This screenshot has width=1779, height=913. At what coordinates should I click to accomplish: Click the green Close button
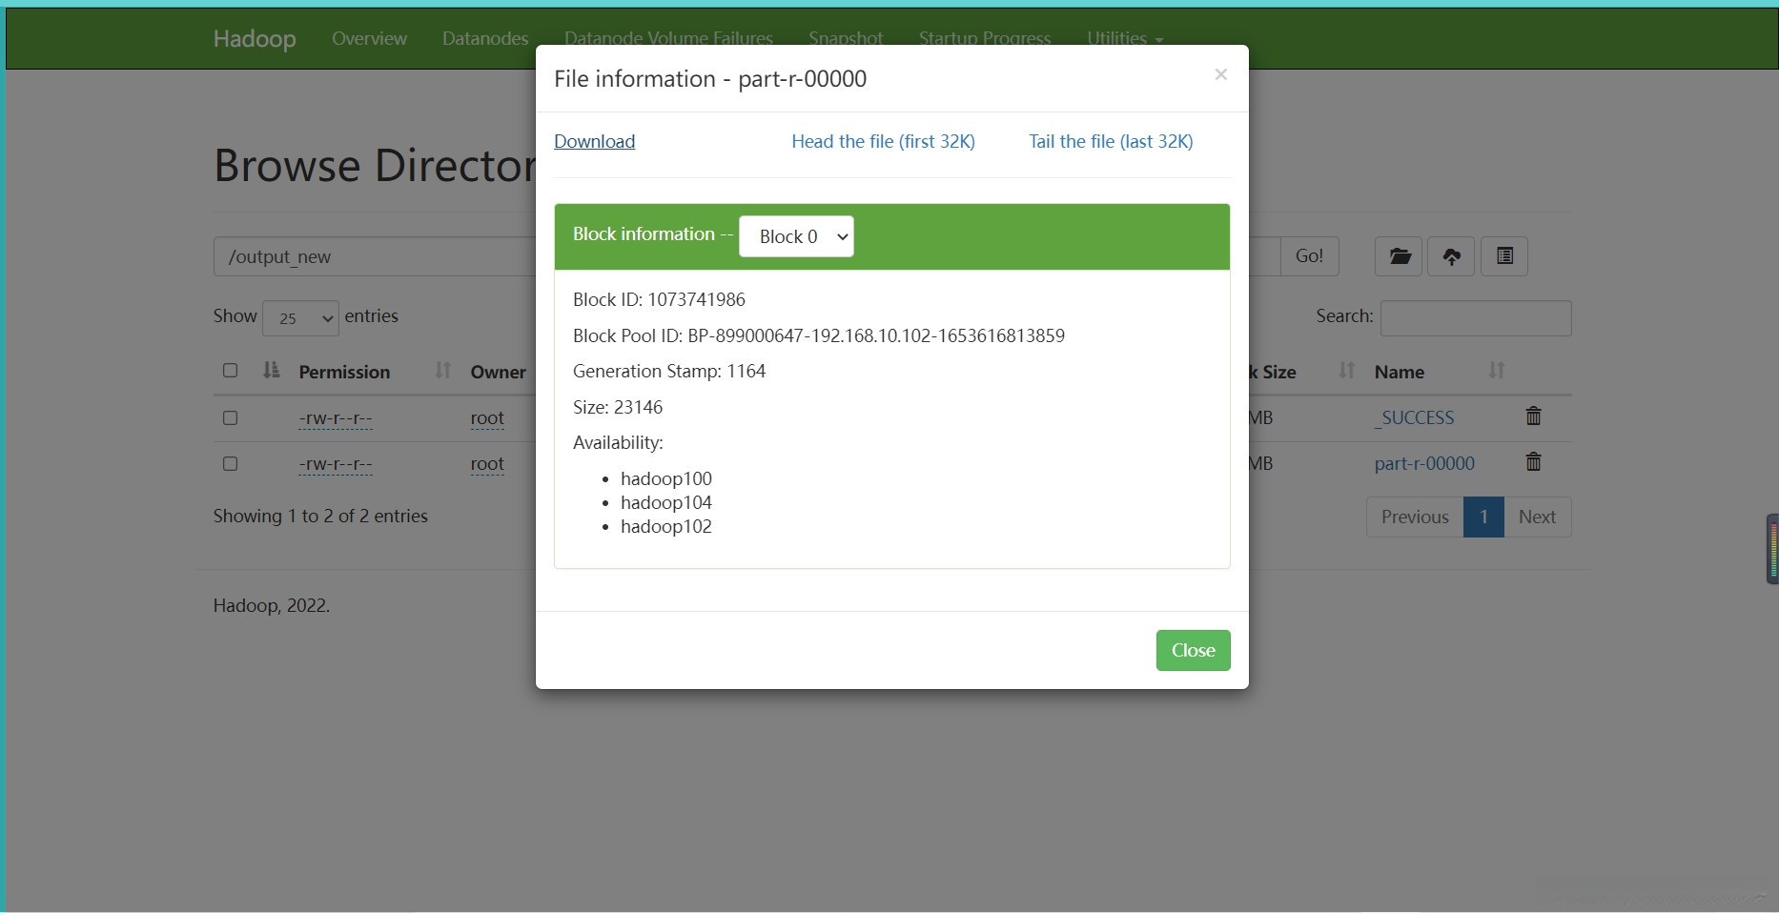click(1193, 650)
